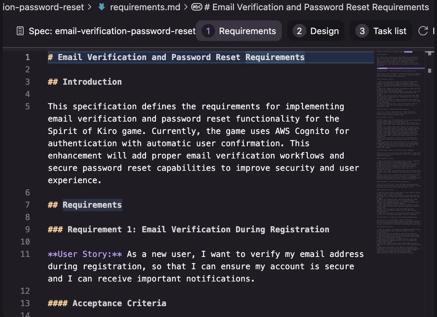Click line number 11 in the gutter
437x317 pixels.
25,254
